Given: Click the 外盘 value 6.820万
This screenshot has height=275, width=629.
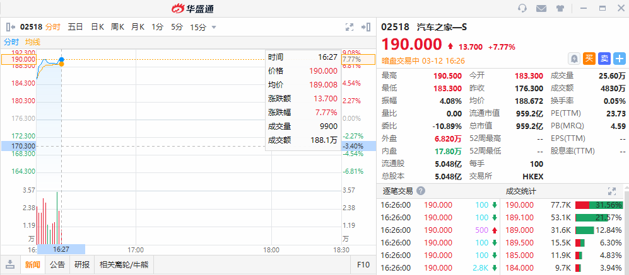Looking at the screenshot, I should tap(448, 138).
